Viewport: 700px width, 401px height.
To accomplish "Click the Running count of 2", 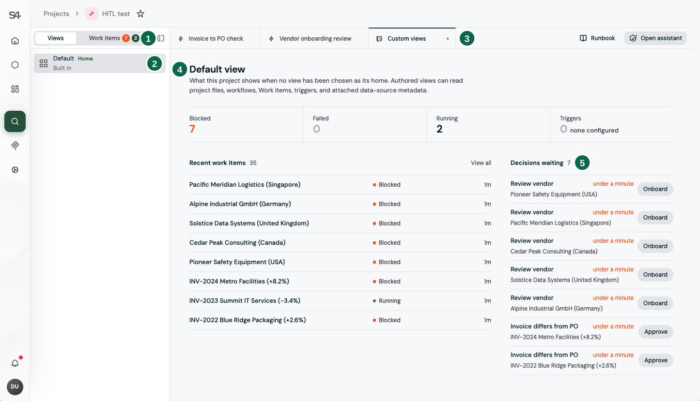I will tap(439, 129).
